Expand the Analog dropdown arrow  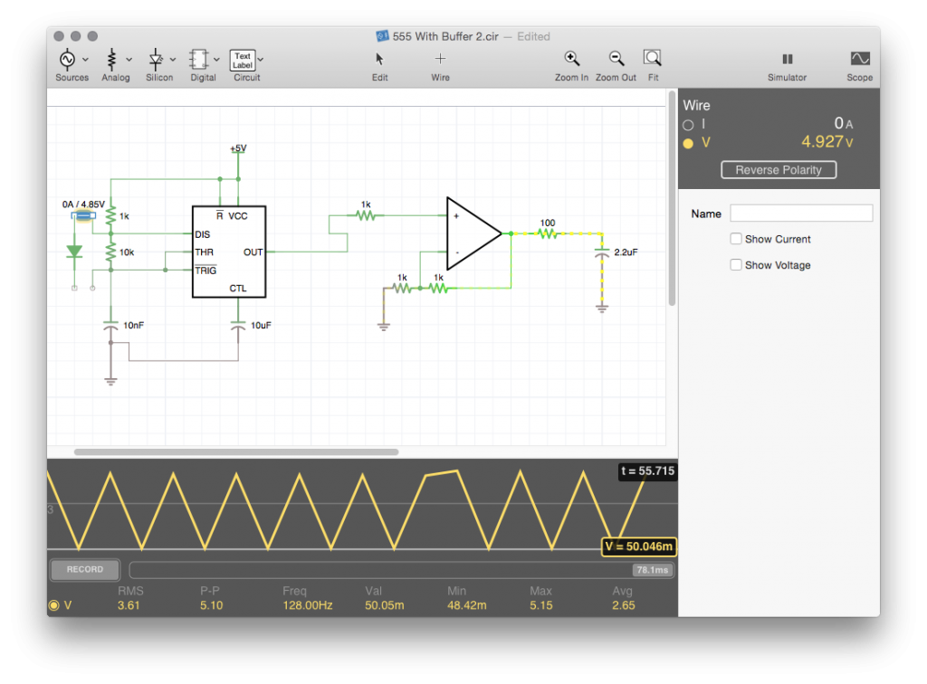pos(129,60)
